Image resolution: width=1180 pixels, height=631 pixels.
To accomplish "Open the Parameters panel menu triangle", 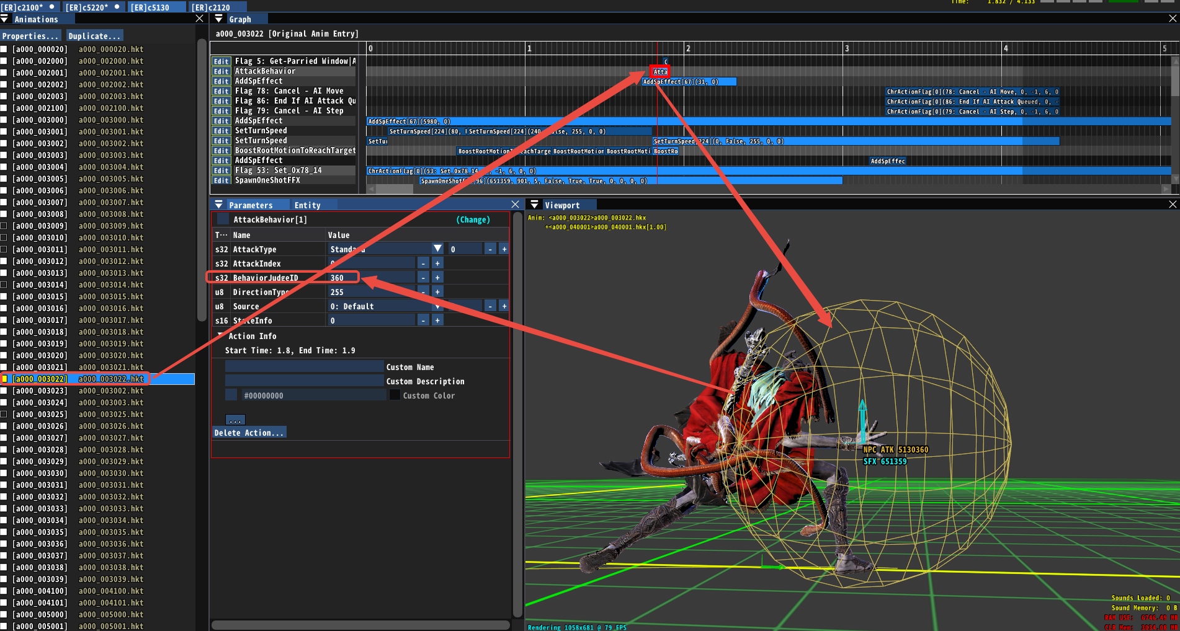I will tap(218, 205).
